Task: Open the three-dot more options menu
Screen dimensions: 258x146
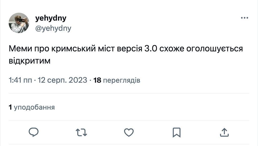Action: (x=244, y=18)
